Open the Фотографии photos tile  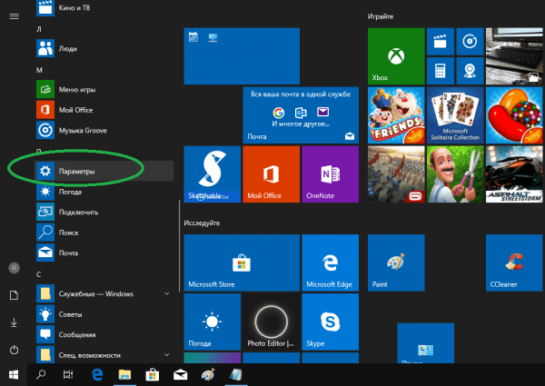tap(514, 56)
